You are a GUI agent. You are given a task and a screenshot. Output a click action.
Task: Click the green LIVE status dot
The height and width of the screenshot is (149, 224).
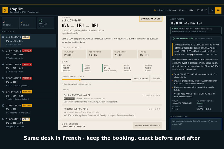pos(172,29)
